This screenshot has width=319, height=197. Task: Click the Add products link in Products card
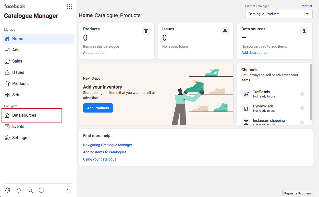tap(94, 53)
